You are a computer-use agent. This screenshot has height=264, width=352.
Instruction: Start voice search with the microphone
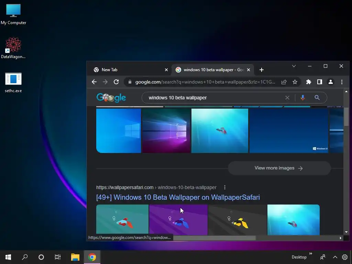pyautogui.click(x=303, y=98)
